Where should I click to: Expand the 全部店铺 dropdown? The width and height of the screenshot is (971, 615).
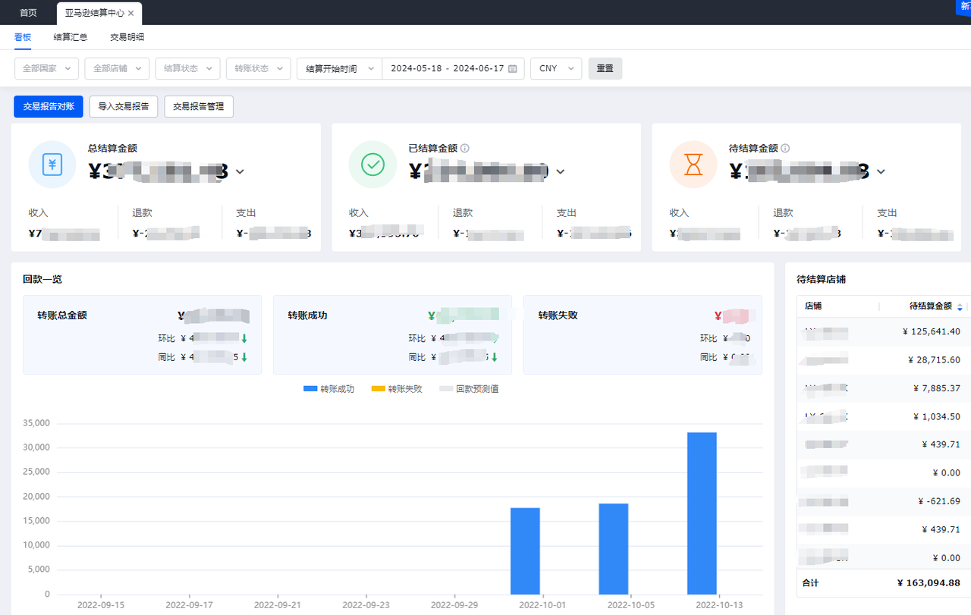[x=117, y=68]
